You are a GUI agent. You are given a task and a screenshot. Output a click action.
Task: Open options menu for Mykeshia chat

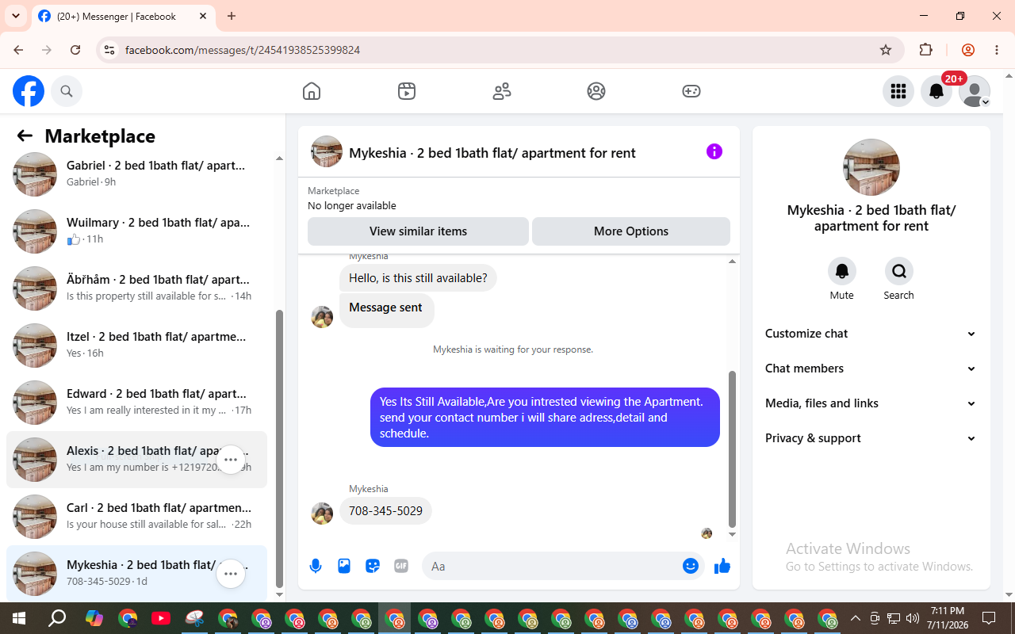(x=231, y=574)
